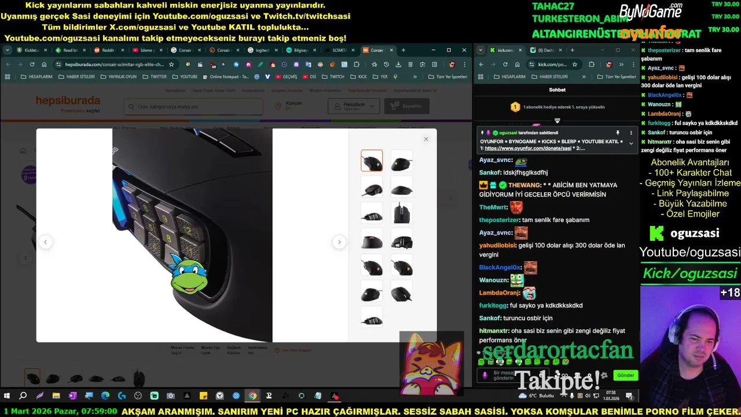Open the oyunfor.com donate link
This screenshot has width=741, height=417.
tap(528, 148)
